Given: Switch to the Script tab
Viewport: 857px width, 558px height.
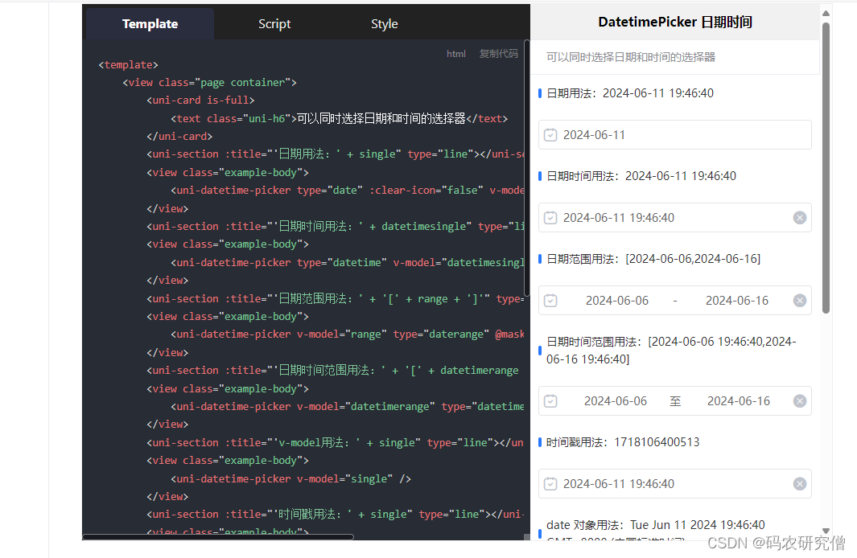Looking at the screenshot, I should [274, 23].
